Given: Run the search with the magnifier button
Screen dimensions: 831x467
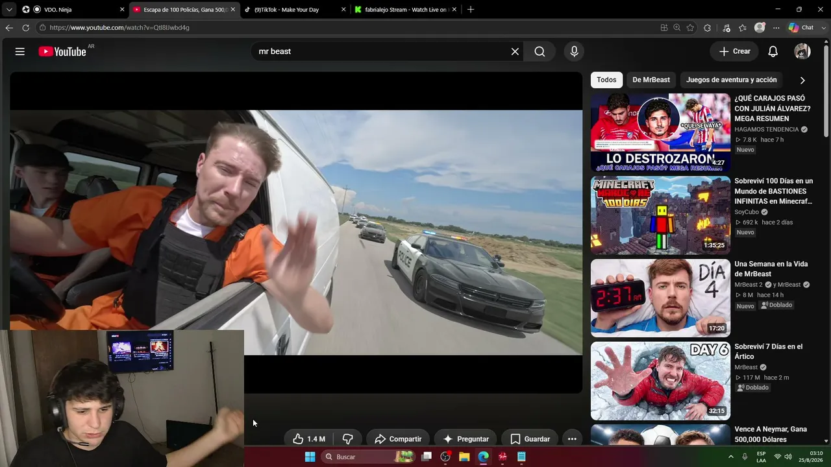Looking at the screenshot, I should [x=540, y=51].
